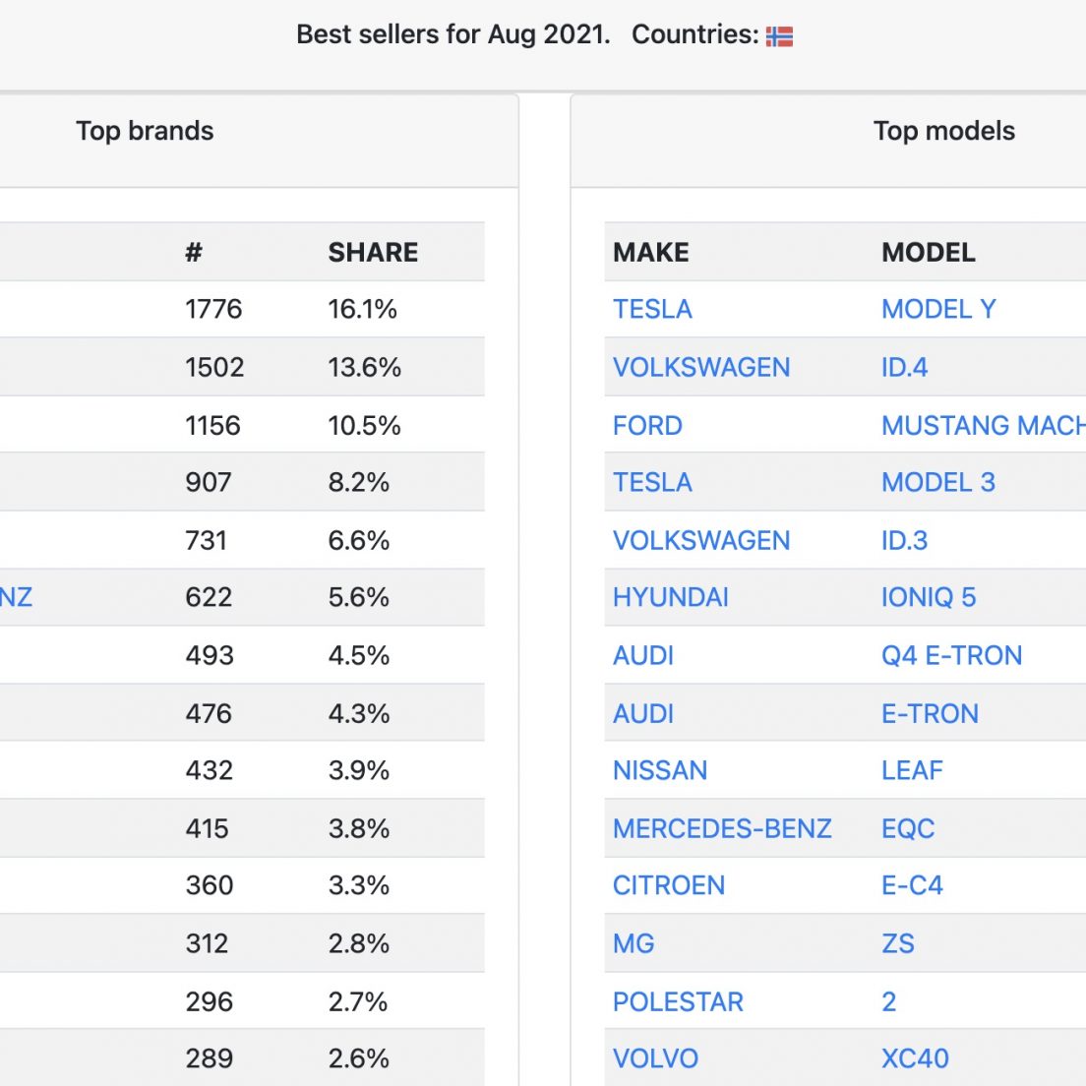Open the E-C4 model link

pos(912,885)
